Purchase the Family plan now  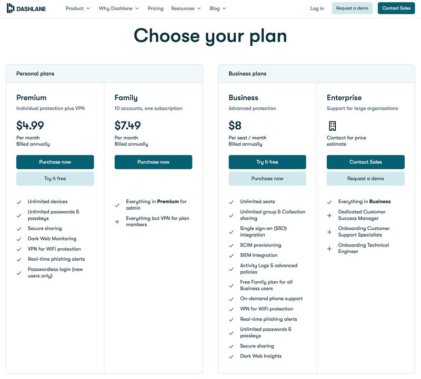tap(153, 162)
